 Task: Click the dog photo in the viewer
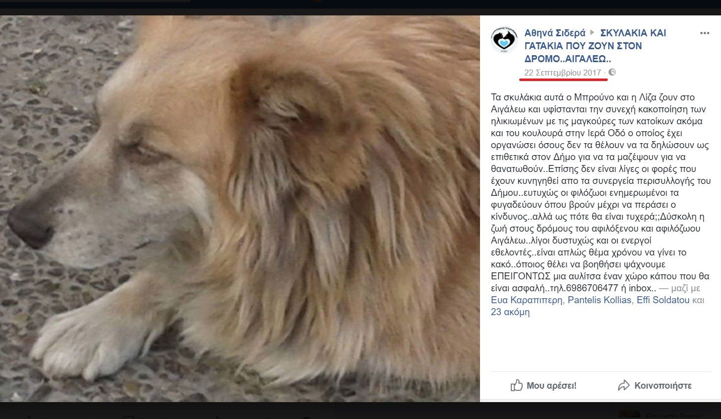(240, 209)
